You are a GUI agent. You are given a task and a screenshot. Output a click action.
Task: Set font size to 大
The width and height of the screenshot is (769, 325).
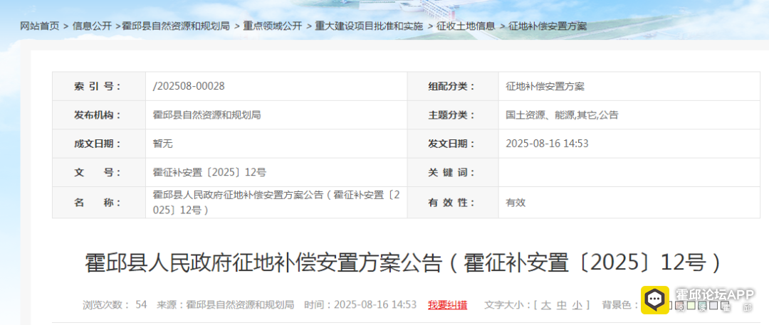tap(545, 304)
